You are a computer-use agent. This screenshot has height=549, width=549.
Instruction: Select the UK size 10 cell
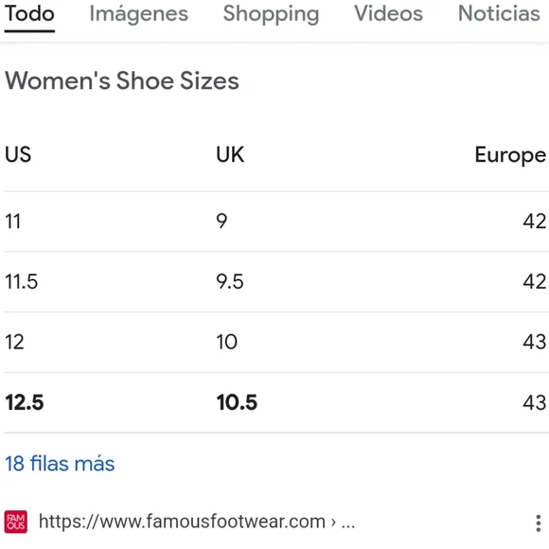(x=227, y=342)
